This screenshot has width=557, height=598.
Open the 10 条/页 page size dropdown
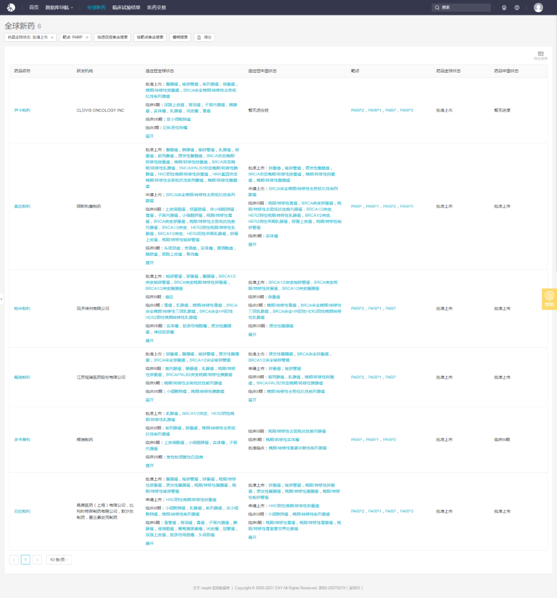click(x=59, y=559)
